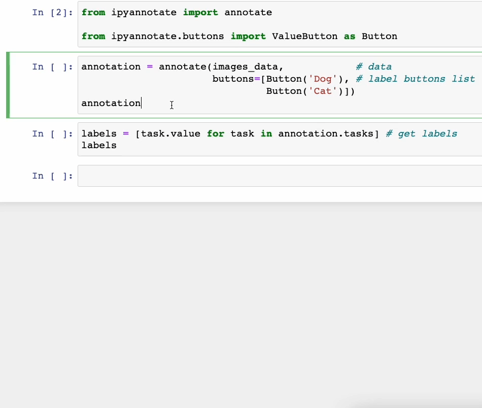Viewport: 482px width, 408px height.
Task: Click the '# label buttons list' comment
Action: 421,79
